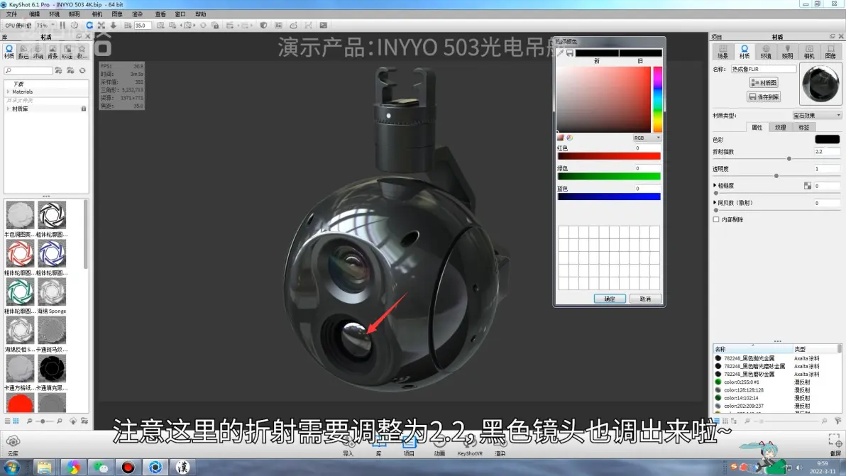Image resolution: width=846 pixels, height=476 pixels.
Task: Click the rainbow hue strip in color picker
Action: click(x=658, y=99)
